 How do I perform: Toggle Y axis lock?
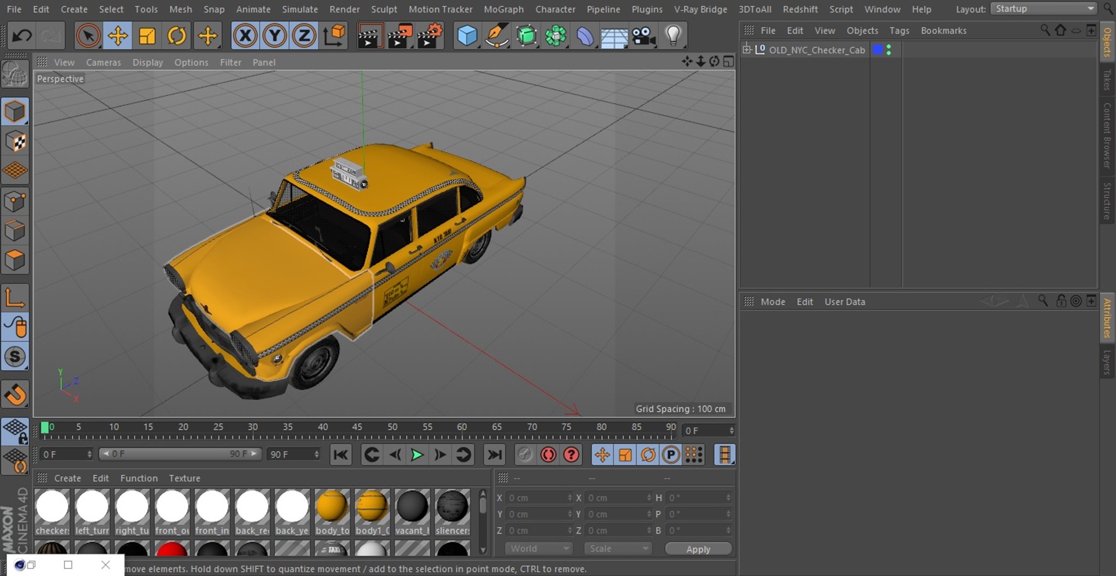coord(274,36)
